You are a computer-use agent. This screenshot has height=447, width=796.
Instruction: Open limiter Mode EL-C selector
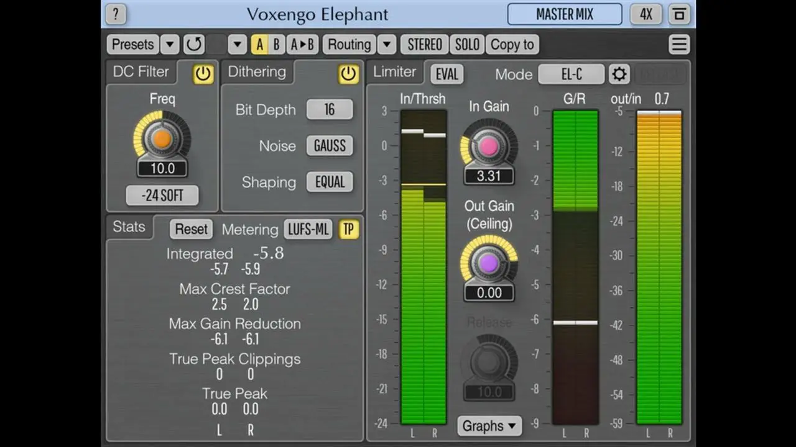[x=572, y=74]
